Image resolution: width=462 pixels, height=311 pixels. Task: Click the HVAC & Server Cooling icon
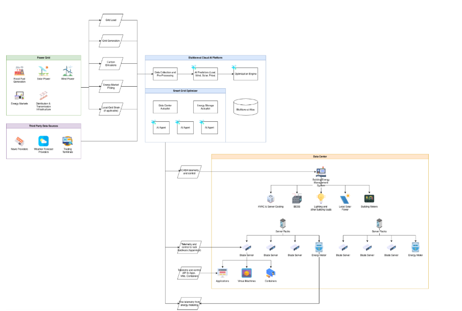click(x=271, y=198)
